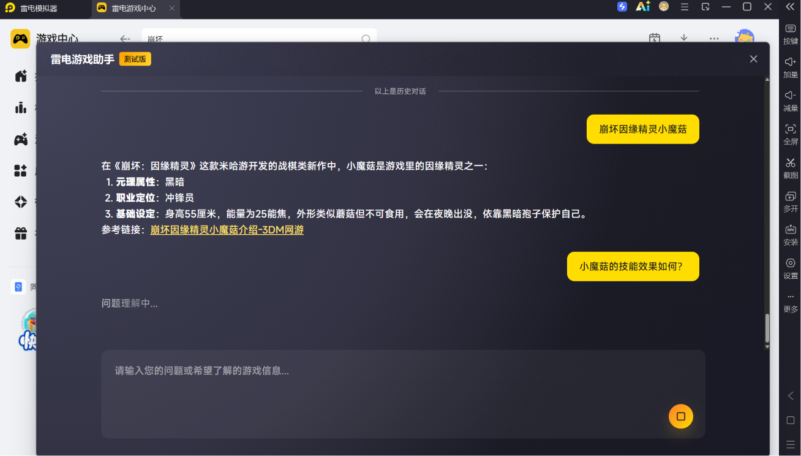Click the chat scroll up arrow
The height and width of the screenshot is (456, 801).
767,79
